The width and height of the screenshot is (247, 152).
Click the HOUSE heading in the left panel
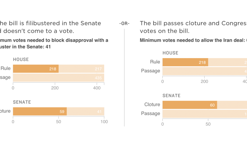pos(21,59)
